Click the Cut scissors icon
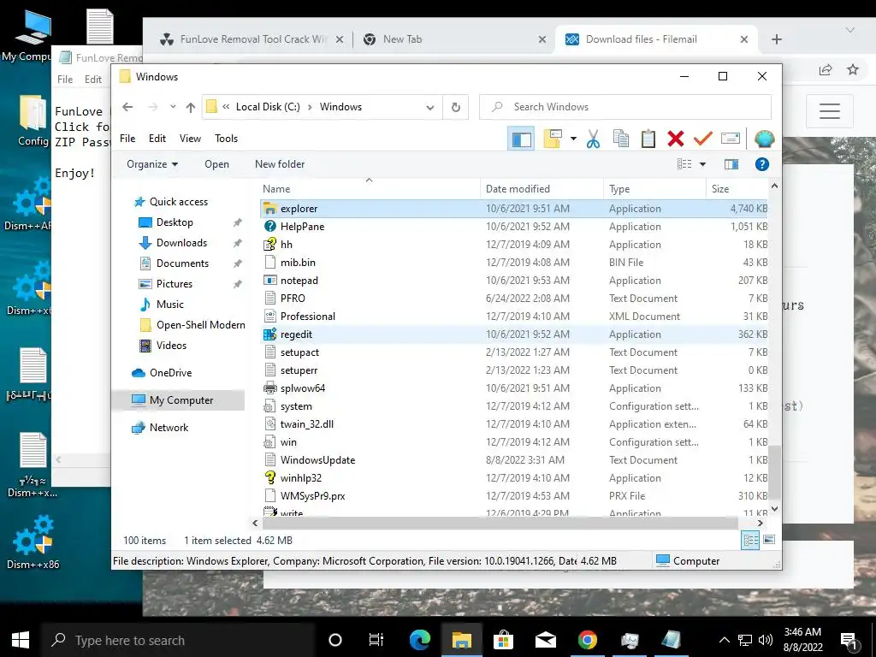Screen dimensions: 876x657 [594, 139]
